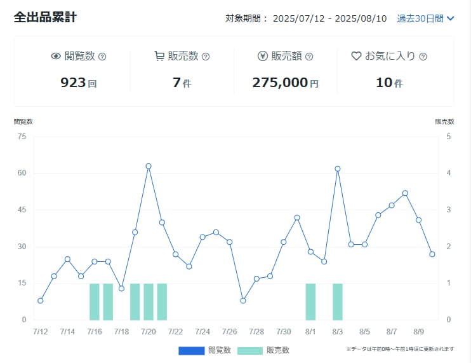Click the sales bar on 8/1
Image resolution: width=471 pixels, height=363 pixels.
coord(310,302)
